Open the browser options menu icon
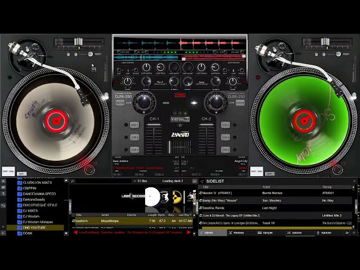This screenshot has width=360, height=270. [x=195, y=181]
